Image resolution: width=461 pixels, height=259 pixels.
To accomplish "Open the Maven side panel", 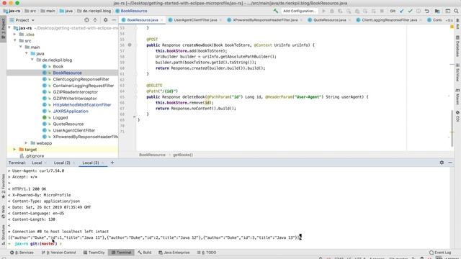I will pyautogui.click(x=457, y=96).
